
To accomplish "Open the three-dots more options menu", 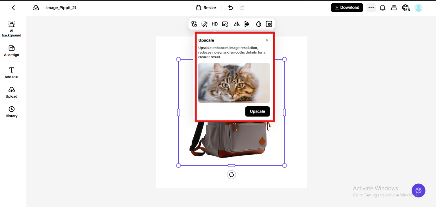I will click(x=371, y=8).
